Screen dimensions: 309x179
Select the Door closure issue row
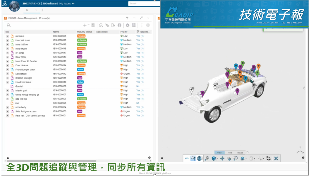(78, 65)
